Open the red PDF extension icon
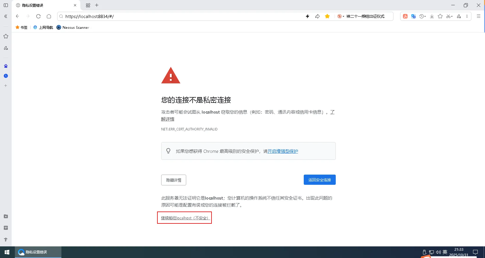 405,16
